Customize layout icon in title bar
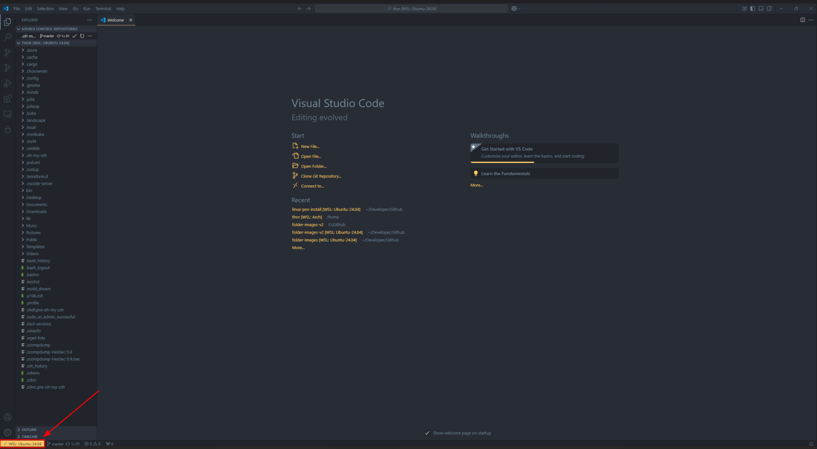This screenshot has height=449, width=817. point(745,9)
